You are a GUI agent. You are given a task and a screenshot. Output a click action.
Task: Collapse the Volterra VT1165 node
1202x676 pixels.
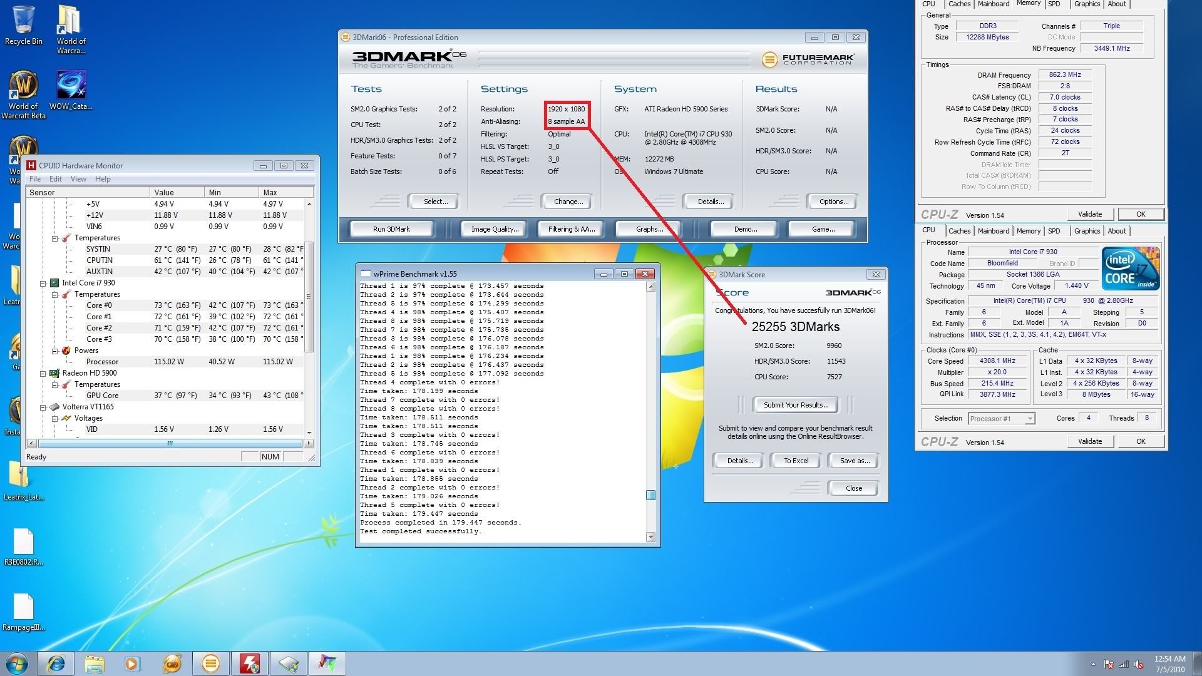point(43,407)
